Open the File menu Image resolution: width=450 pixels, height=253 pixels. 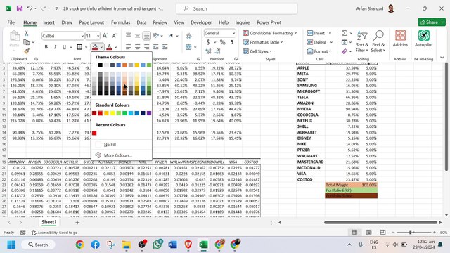coord(11,22)
